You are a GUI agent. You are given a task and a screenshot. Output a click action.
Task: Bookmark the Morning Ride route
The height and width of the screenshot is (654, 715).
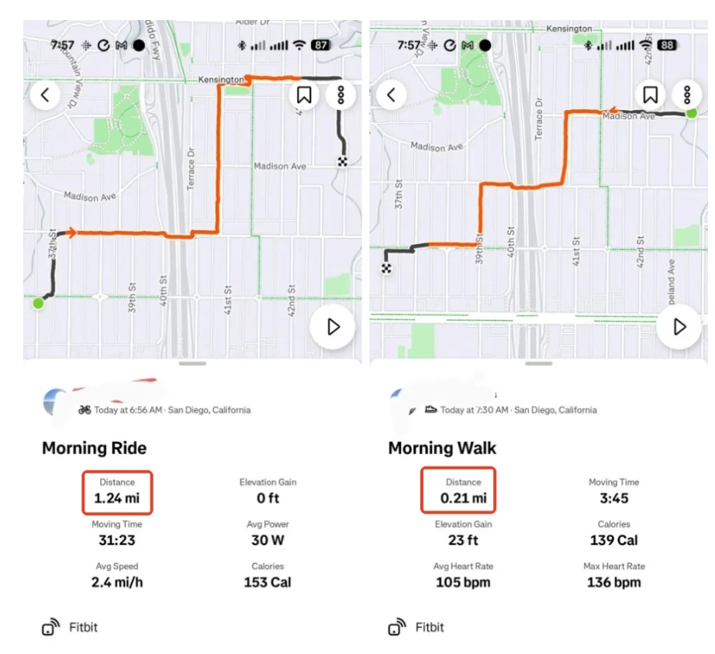click(305, 95)
